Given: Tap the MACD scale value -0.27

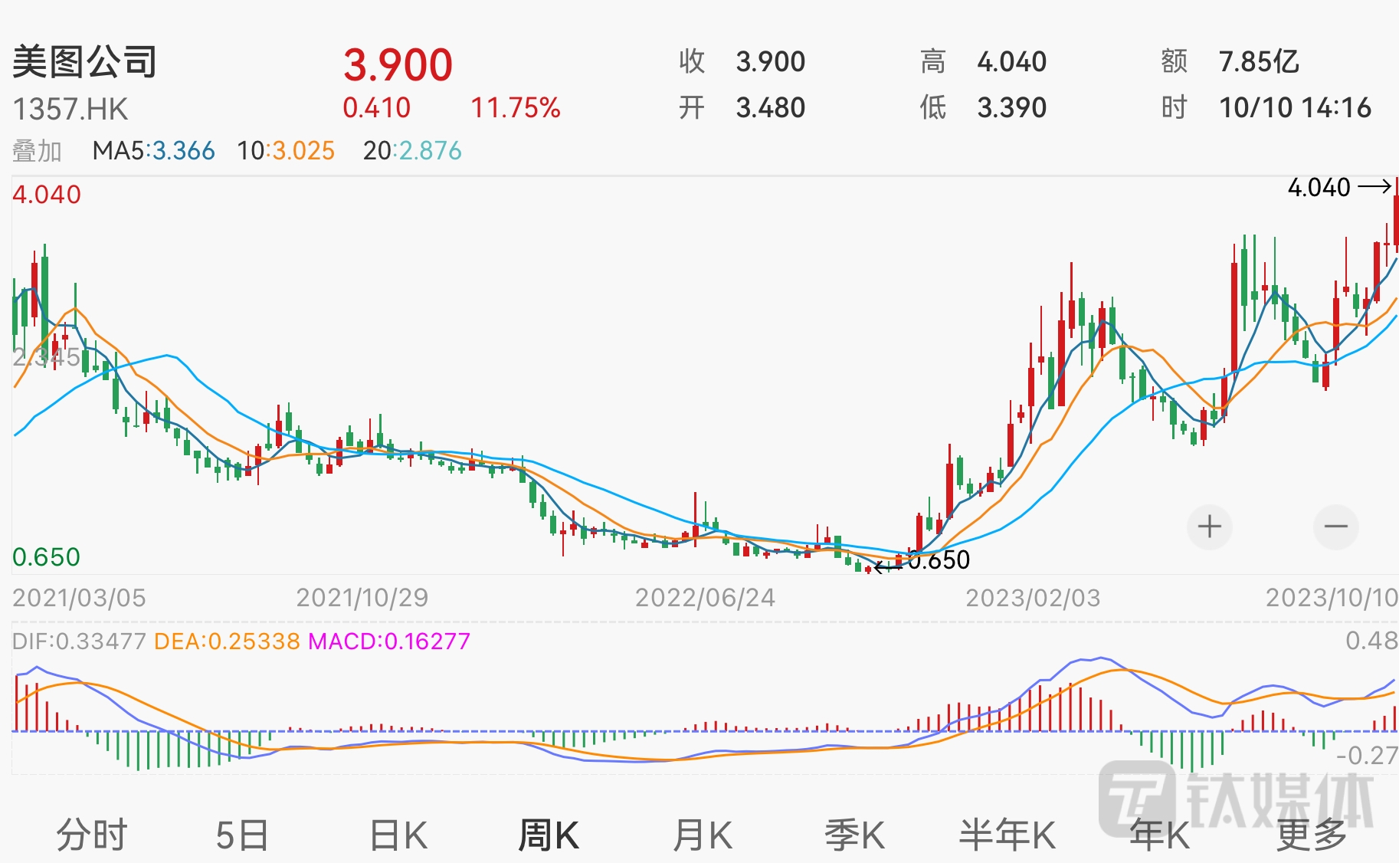Looking at the screenshot, I should (1367, 756).
